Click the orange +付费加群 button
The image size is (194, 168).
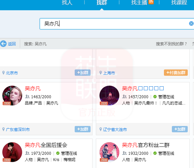click(176, 72)
